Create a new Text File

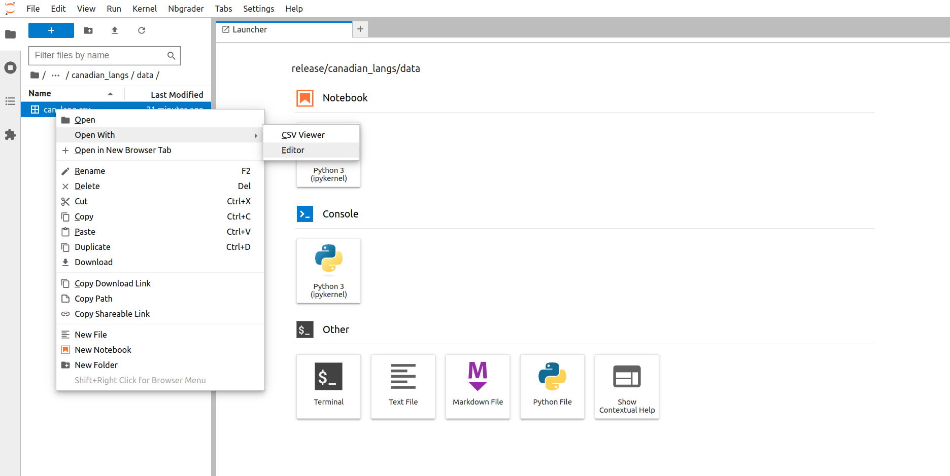coord(403,387)
